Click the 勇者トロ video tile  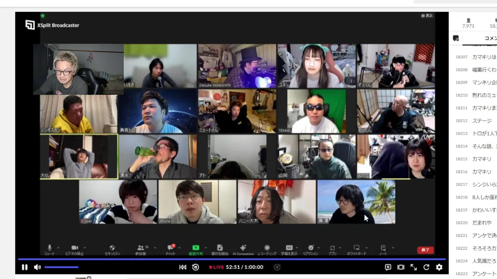click(x=158, y=111)
